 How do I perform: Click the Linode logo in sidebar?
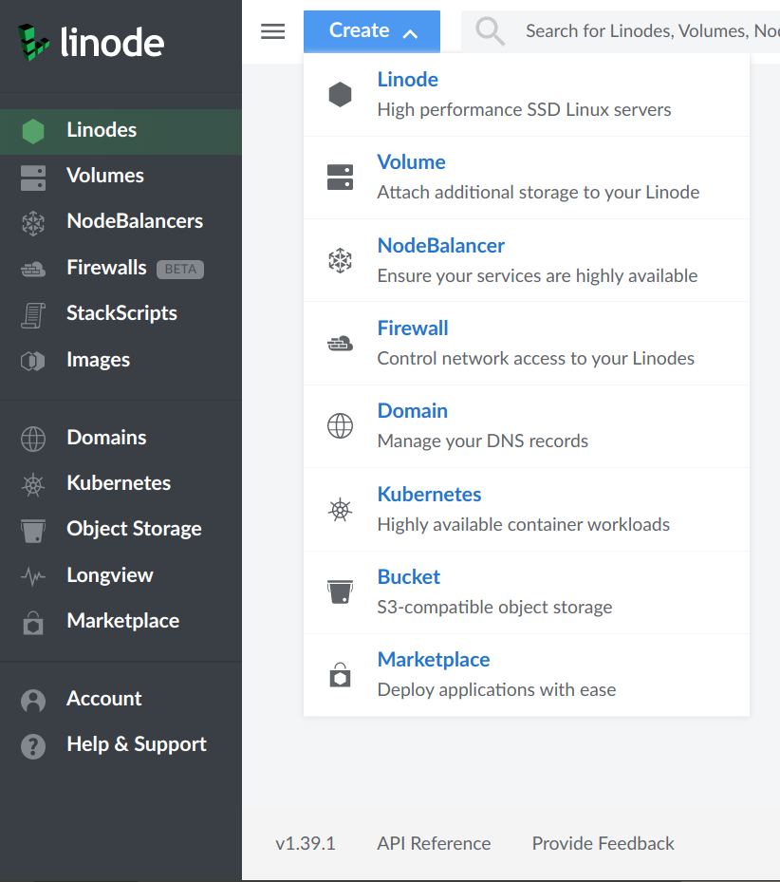(90, 42)
